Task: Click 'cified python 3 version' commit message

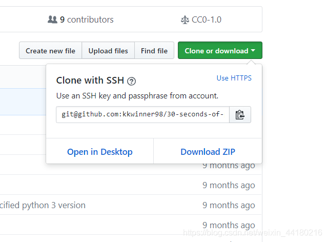Action: coord(43,205)
